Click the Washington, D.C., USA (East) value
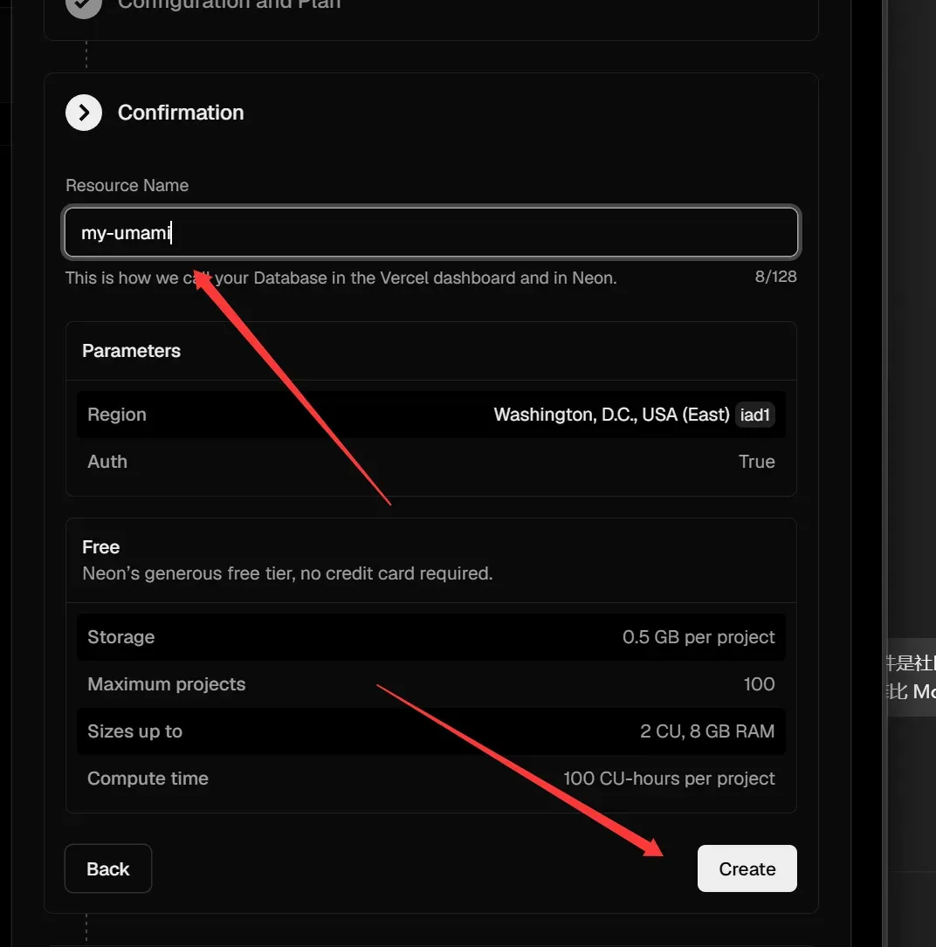Viewport: 936px width, 947px height. coord(611,415)
